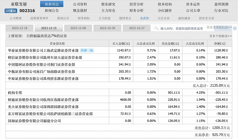Switch to the 公司资料 section

80,4
